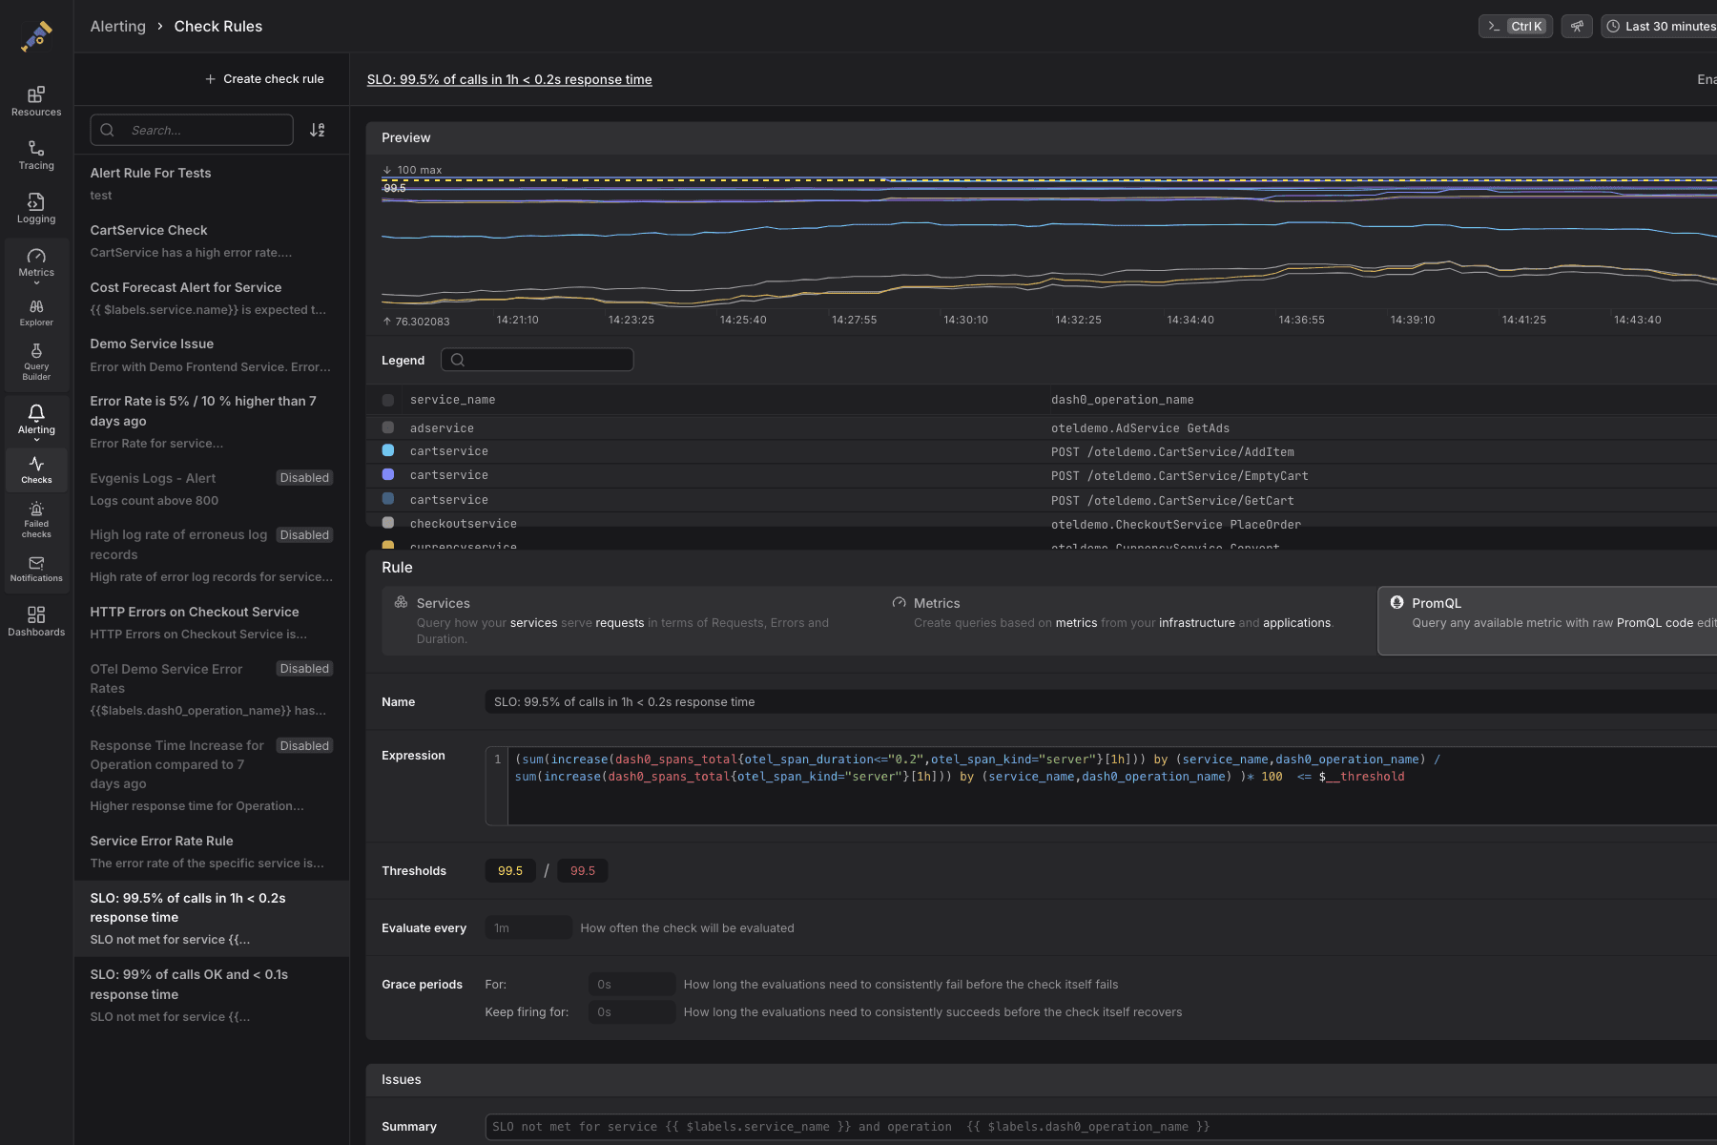The height and width of the screenshot is (1145, 1717).
Task: Open Notifications in the sidebar
Action: click(x=36, y=570)
